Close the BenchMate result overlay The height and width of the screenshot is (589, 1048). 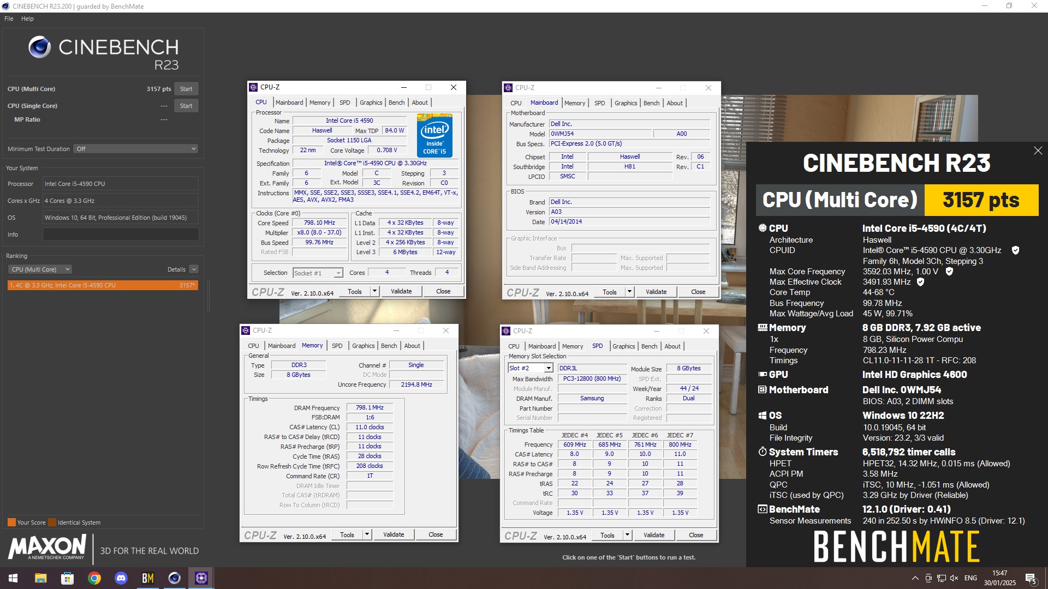click(x=1038, y=151)
